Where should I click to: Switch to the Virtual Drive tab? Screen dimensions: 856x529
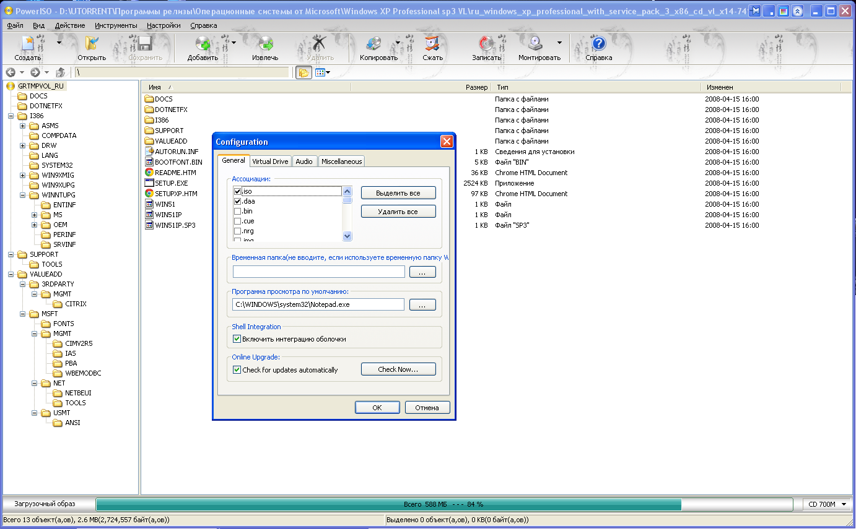point(270,161)
